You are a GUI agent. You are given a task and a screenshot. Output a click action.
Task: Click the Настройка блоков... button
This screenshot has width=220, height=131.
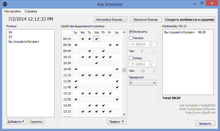pos(111,20)
